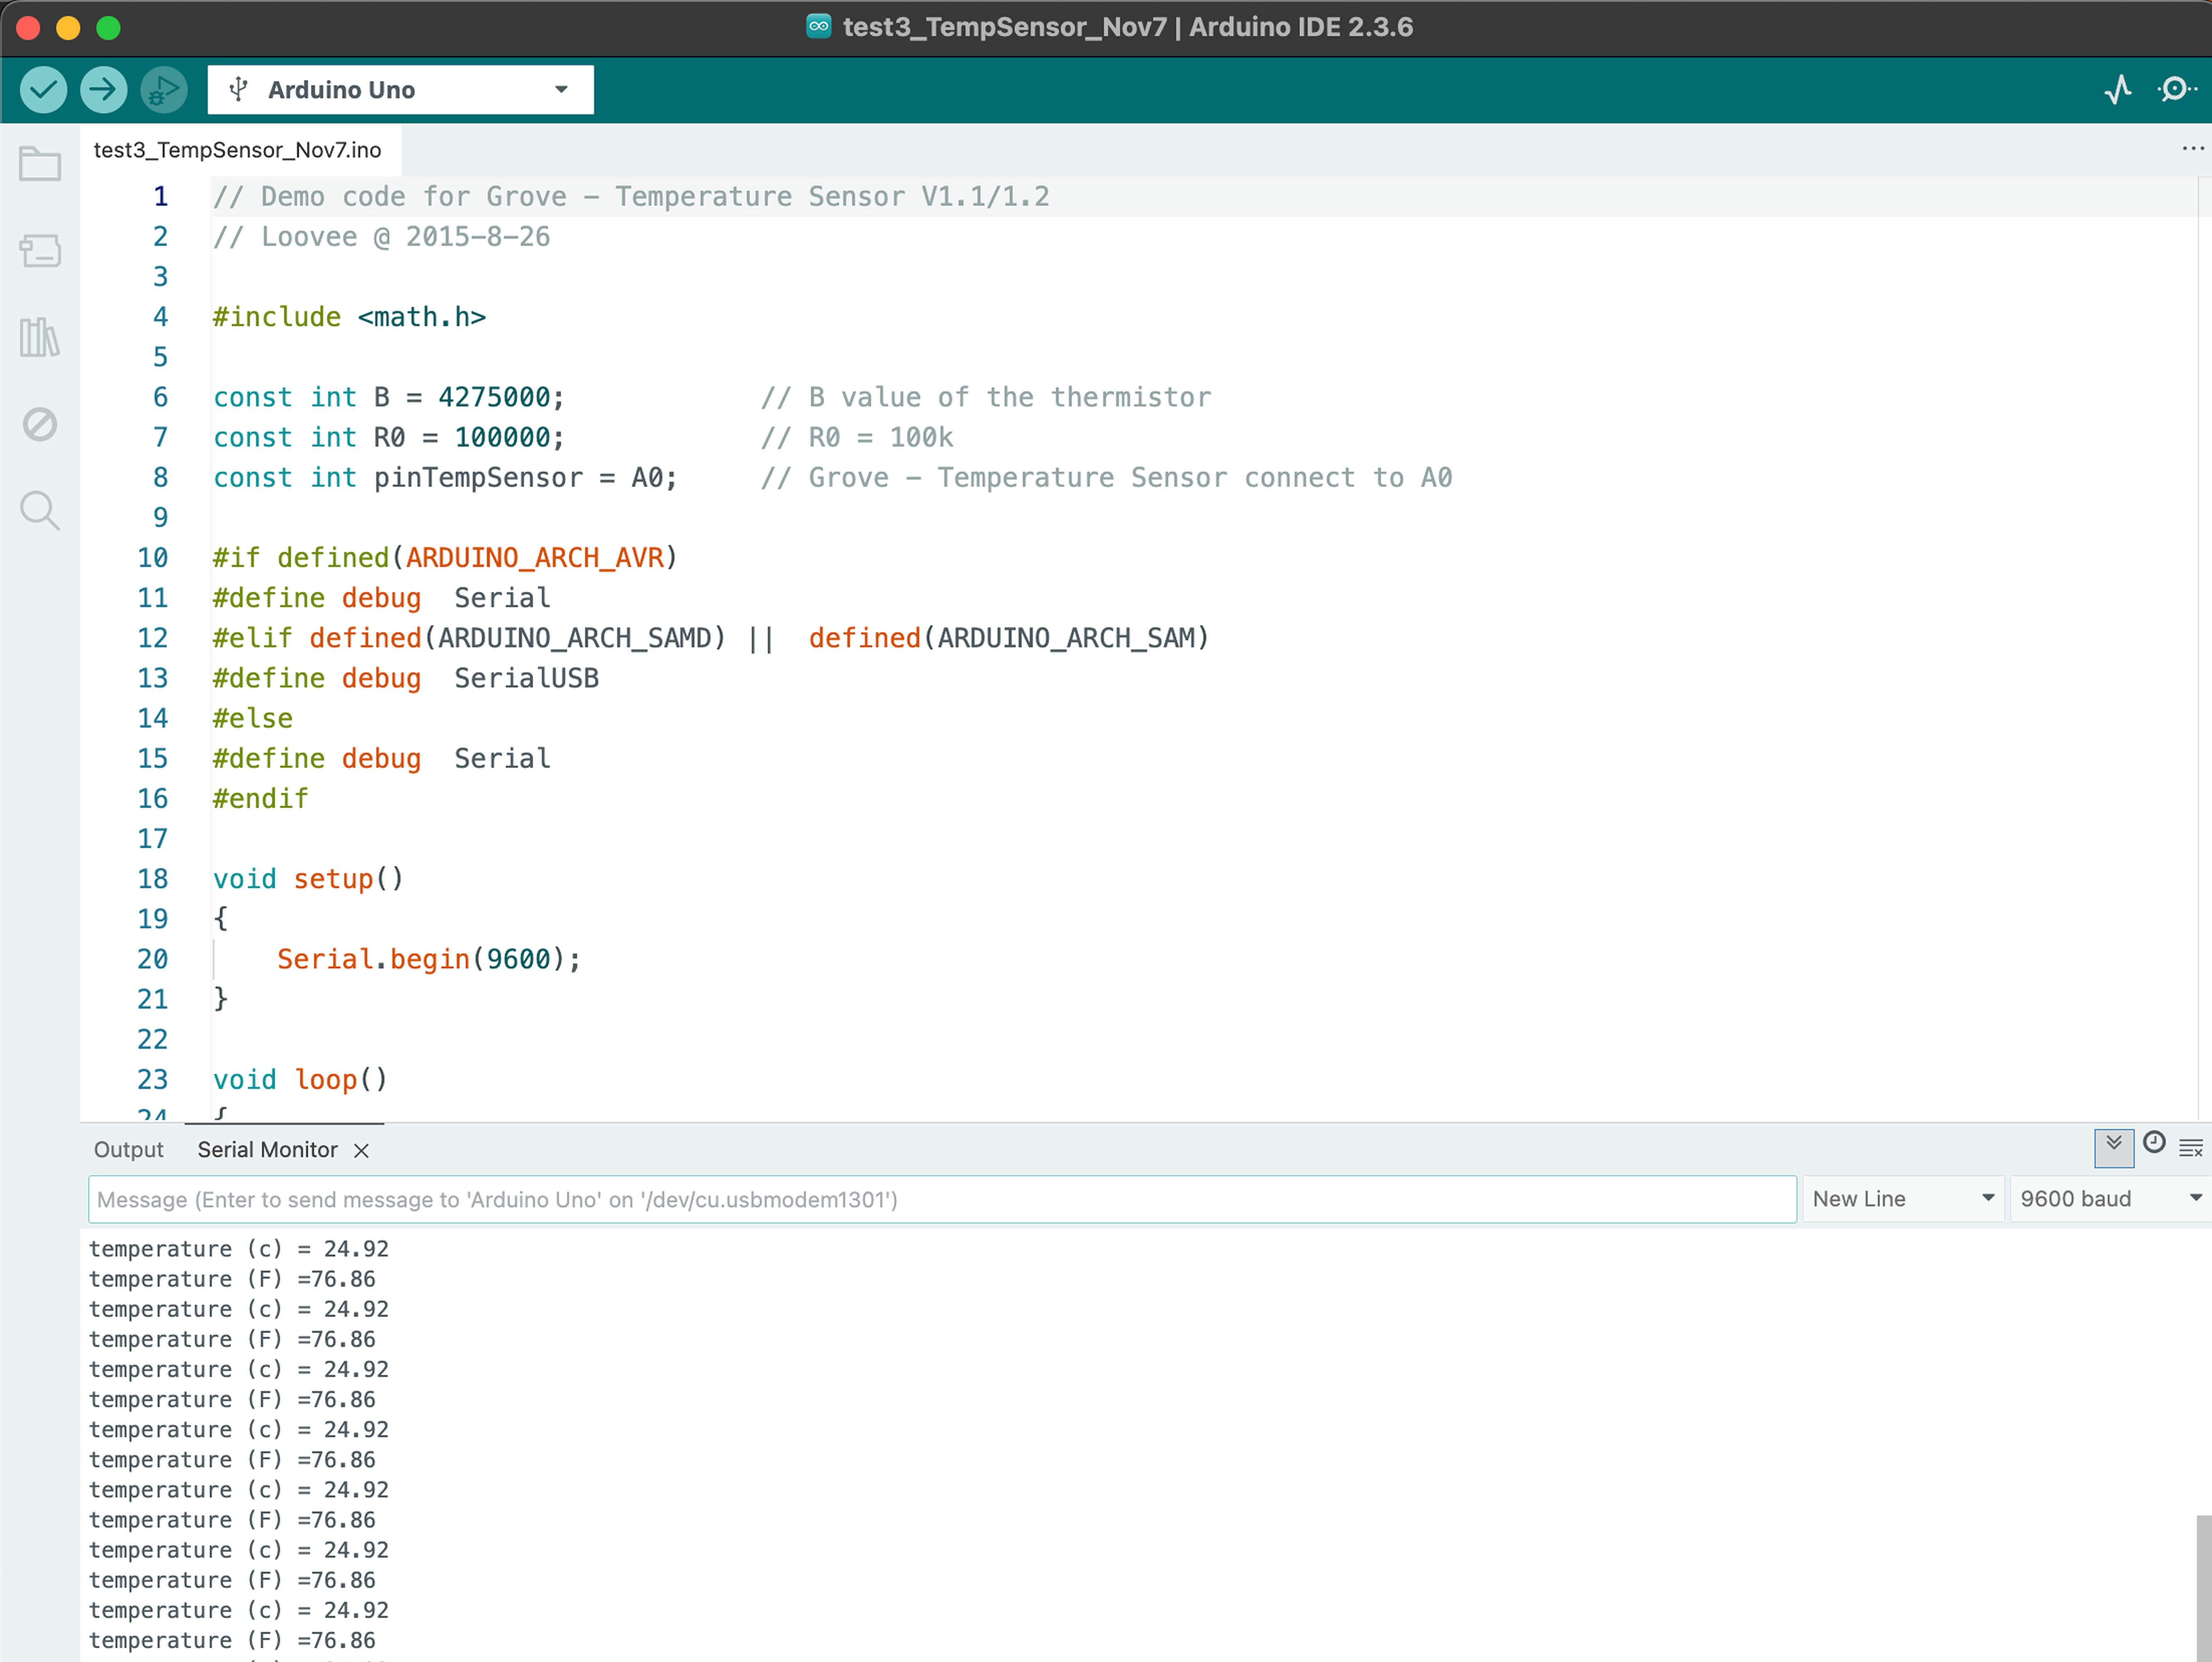Expand the Arduino Uno board selector
This screenshot has width=2212, height=1662.
tap(400, 90)
